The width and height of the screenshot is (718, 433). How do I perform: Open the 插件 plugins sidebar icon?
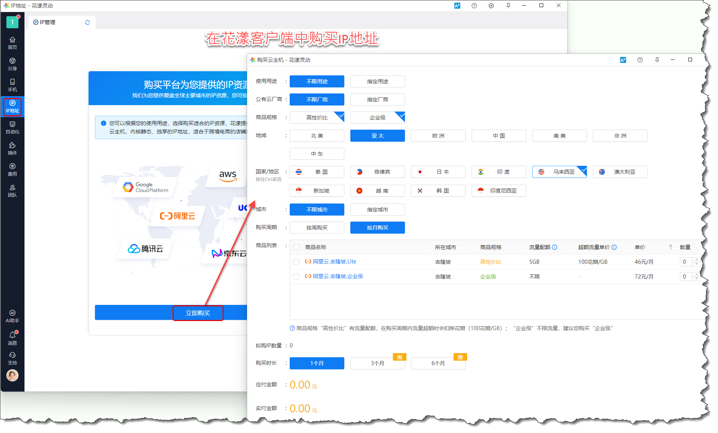pyautogui.click(x=12, y=149)
